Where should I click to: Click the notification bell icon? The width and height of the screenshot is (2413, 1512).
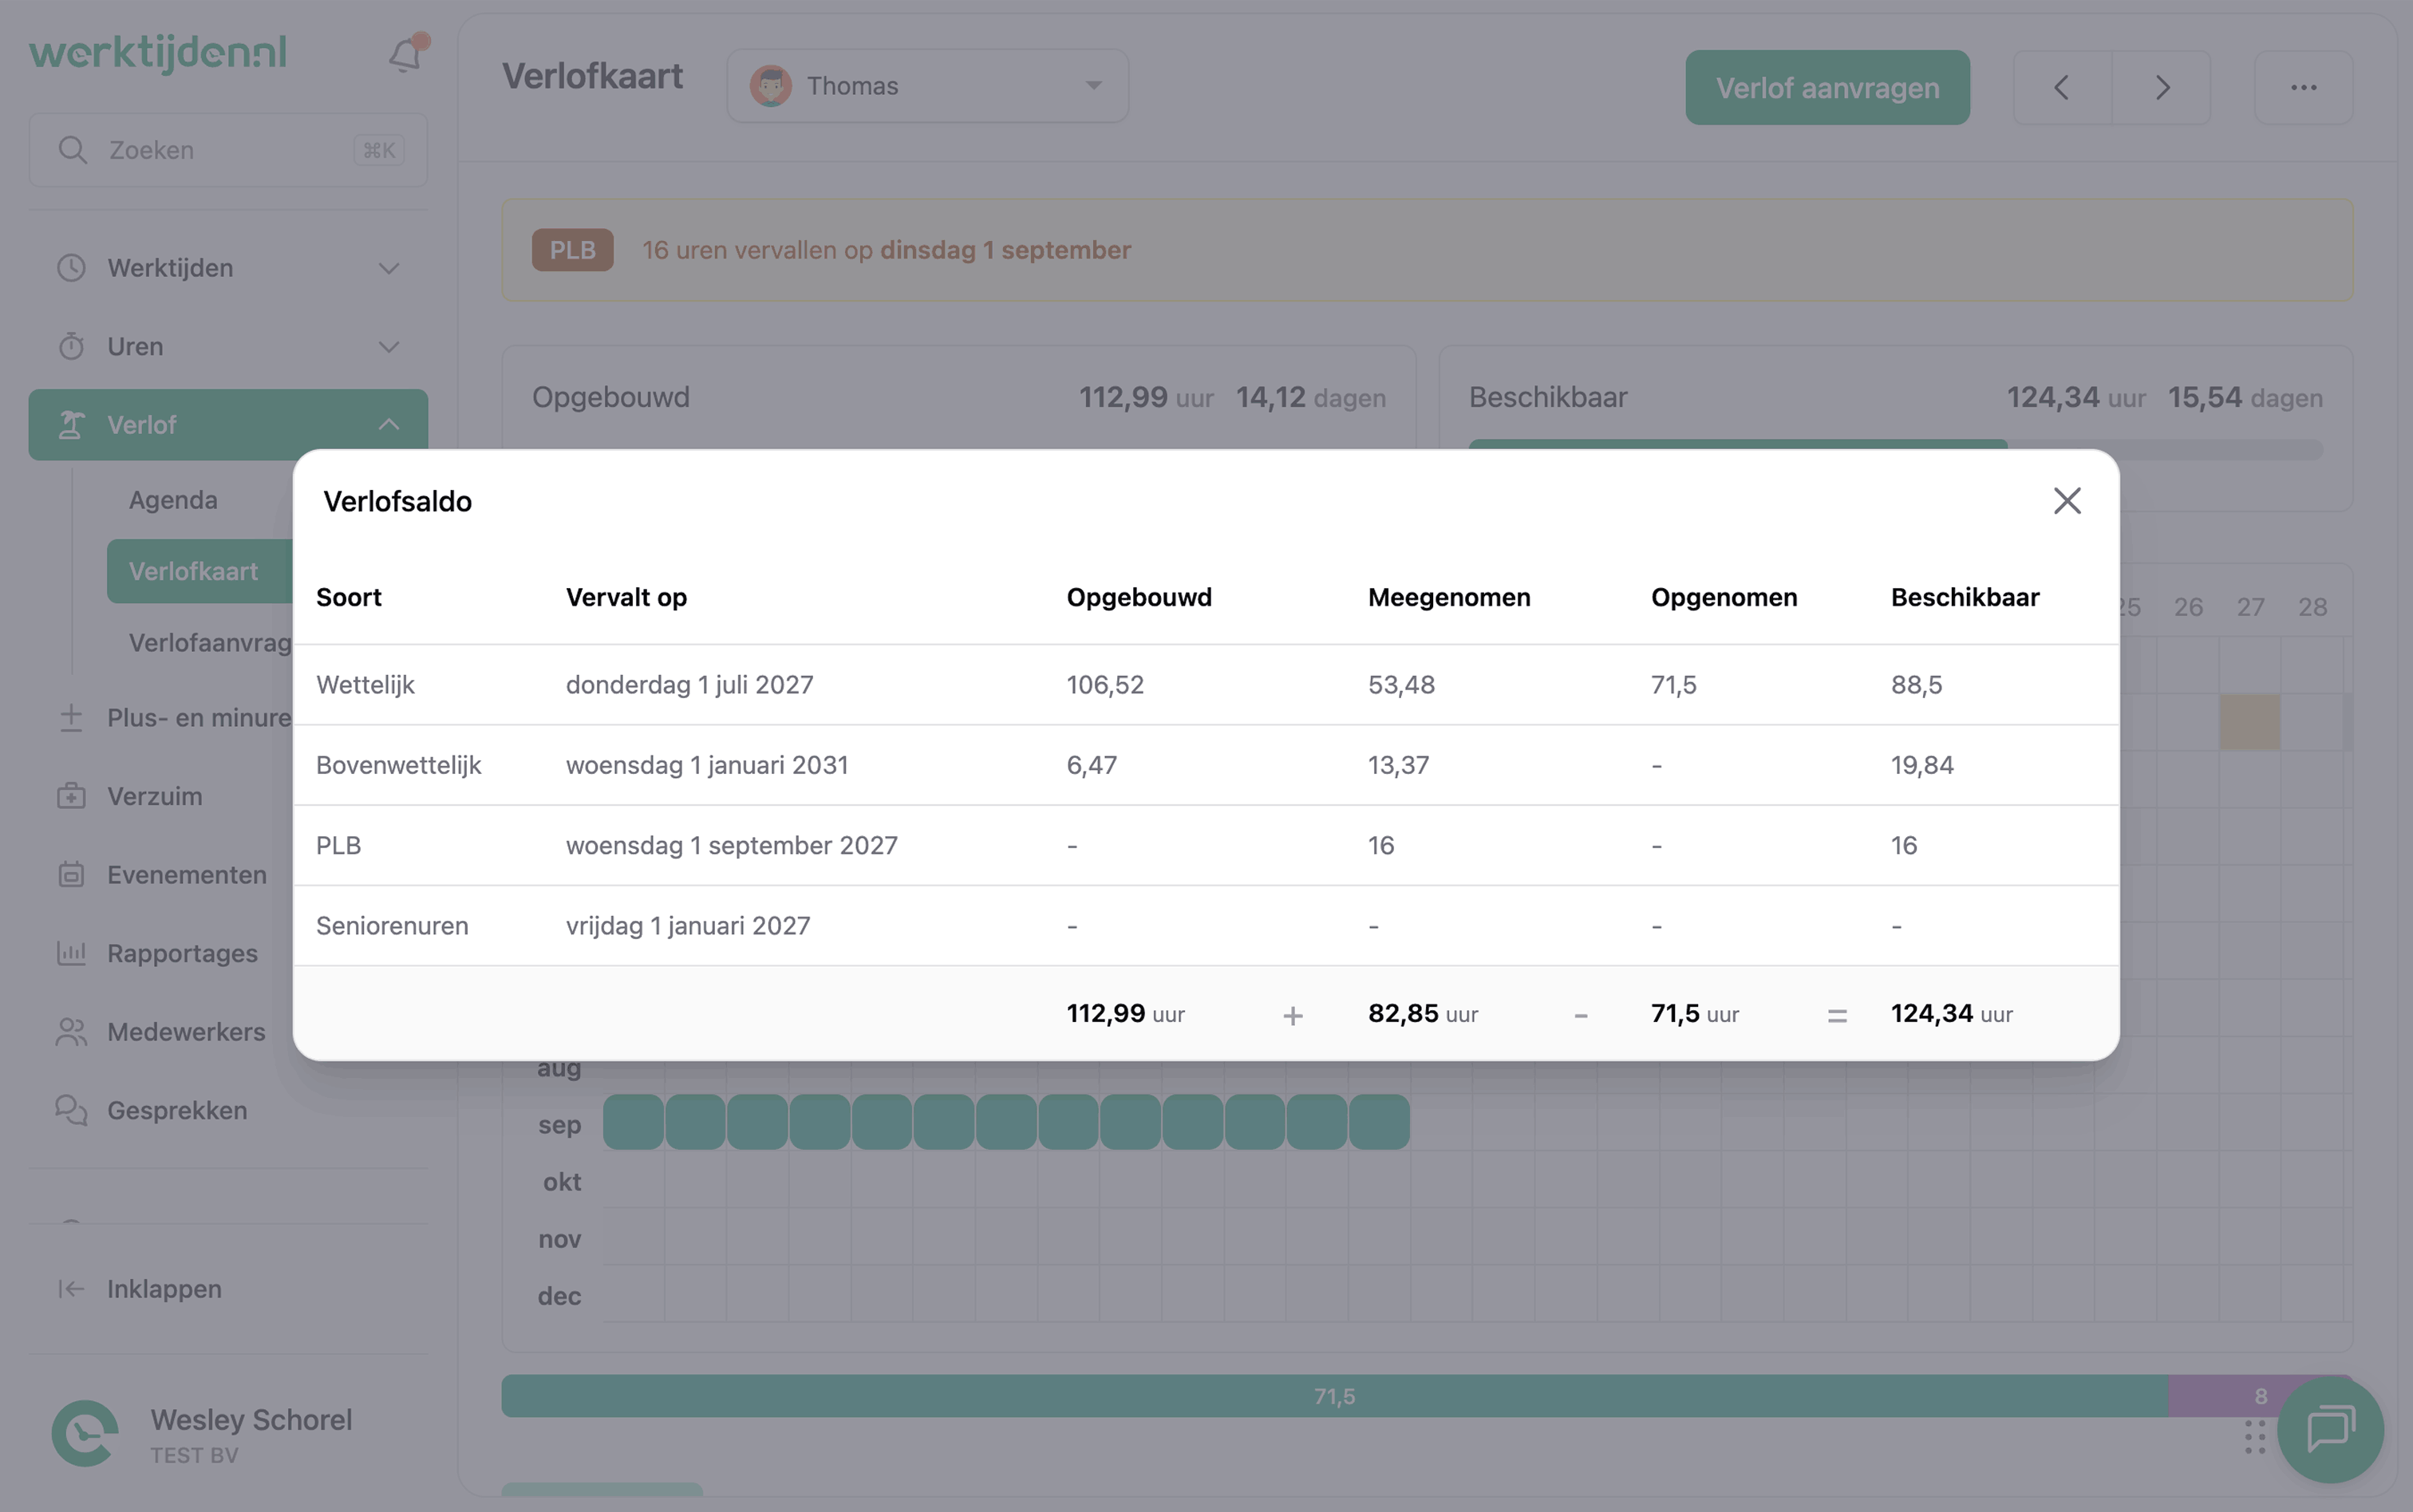(x=404, y=55)
